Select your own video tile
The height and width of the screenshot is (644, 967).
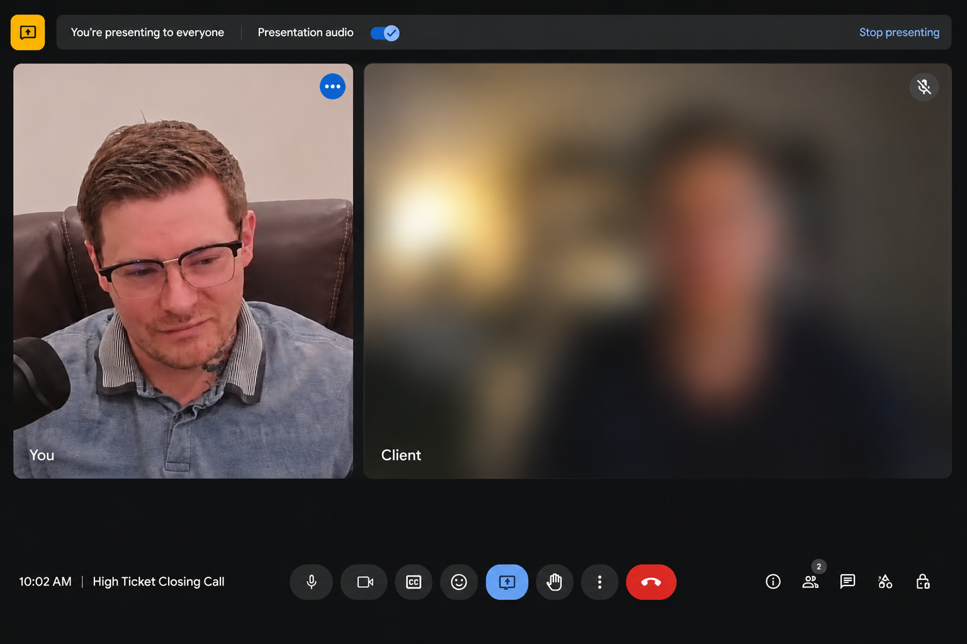[183, 271]
